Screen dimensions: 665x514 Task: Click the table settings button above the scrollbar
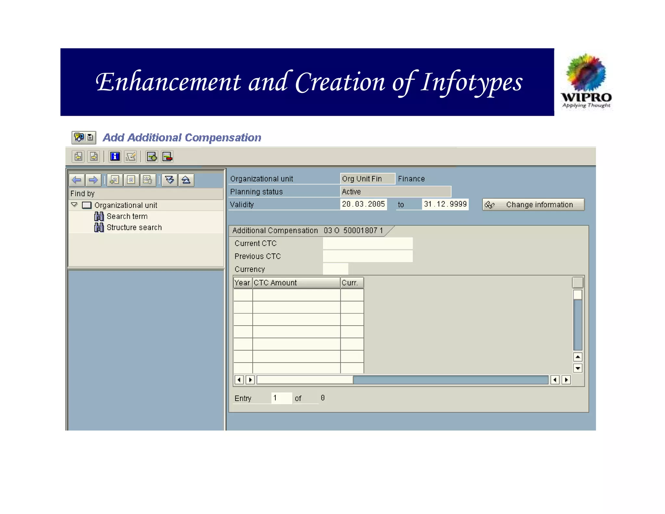578,282
